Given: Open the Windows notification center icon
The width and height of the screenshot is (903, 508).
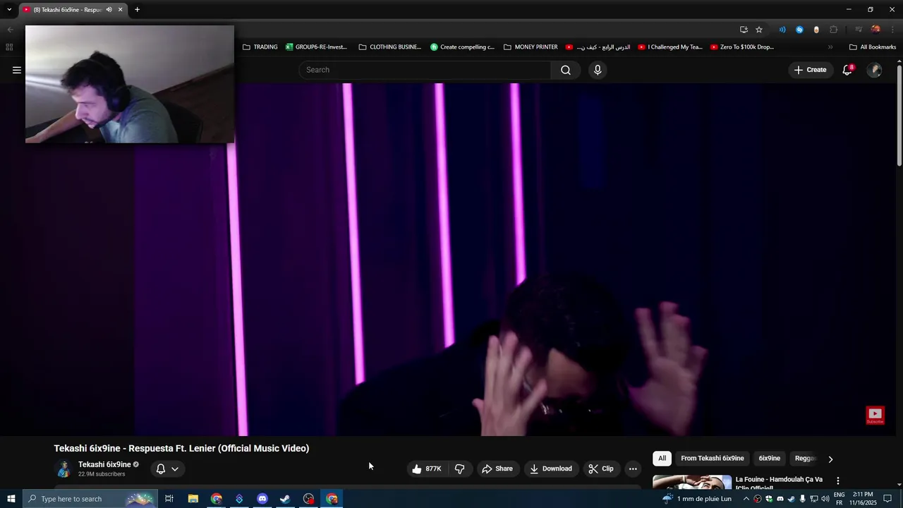Looking at the screenshot, I should pyautogui.click(x=888, y=499).
